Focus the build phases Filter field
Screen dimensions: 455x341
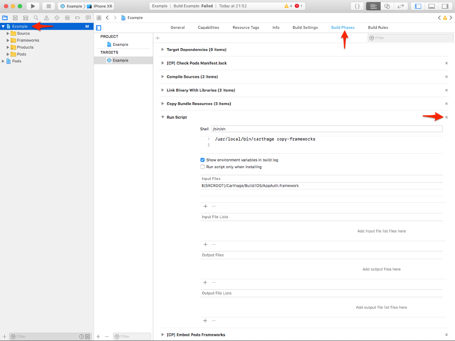(410, 38)
